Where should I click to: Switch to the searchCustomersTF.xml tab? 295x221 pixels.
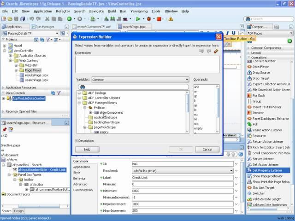94,27
